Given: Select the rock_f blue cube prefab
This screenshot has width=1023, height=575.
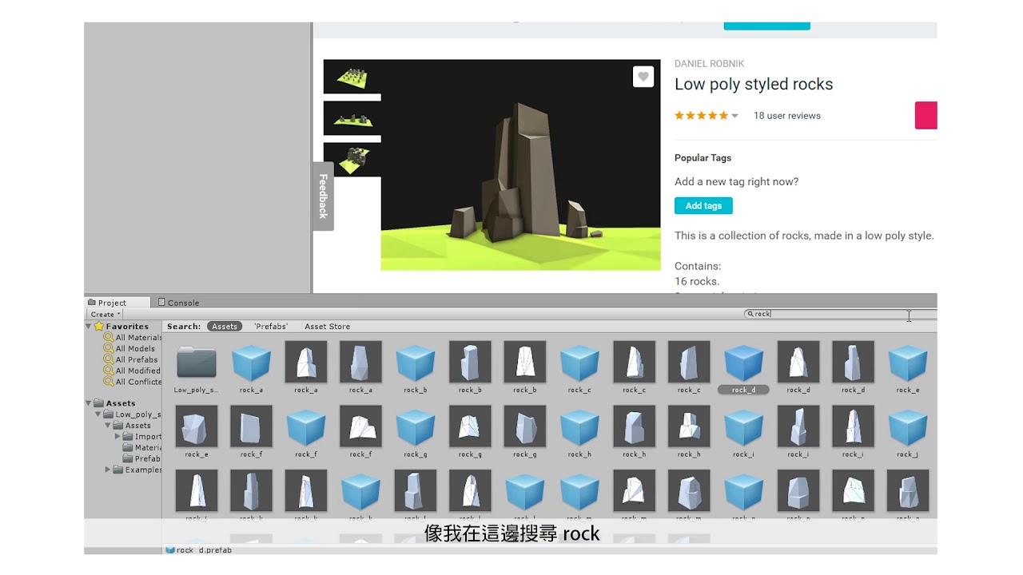Looking at the screenshot, I should click(306, 427).
